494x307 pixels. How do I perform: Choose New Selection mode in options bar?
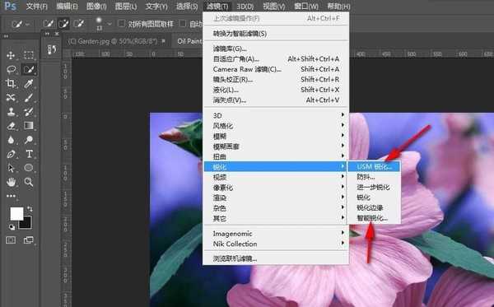49,24
